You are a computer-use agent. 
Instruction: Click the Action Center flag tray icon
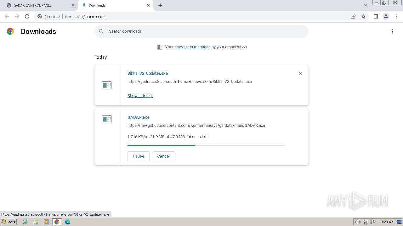coord(373,222)
